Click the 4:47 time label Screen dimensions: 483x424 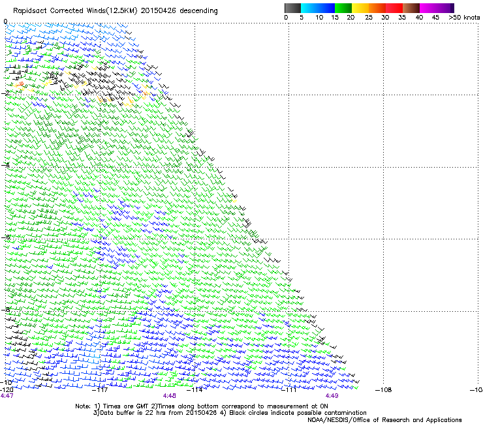7,396
